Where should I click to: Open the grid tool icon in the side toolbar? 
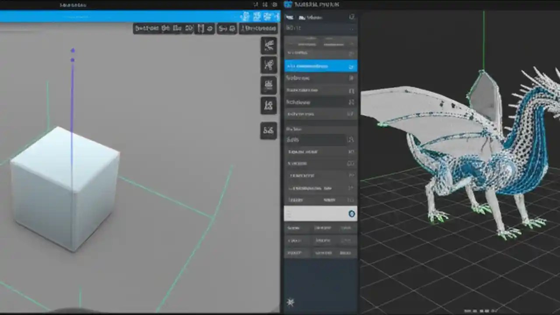269,84
